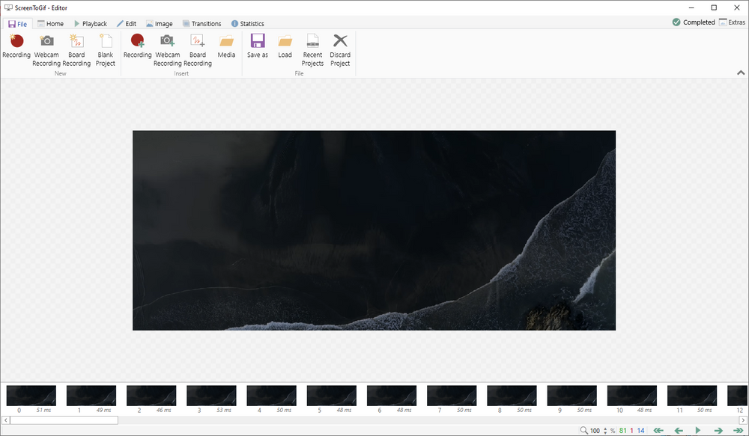This screenshot has width=749, height=436.
Task: Switch to the Playback tab
Action: 91,23
